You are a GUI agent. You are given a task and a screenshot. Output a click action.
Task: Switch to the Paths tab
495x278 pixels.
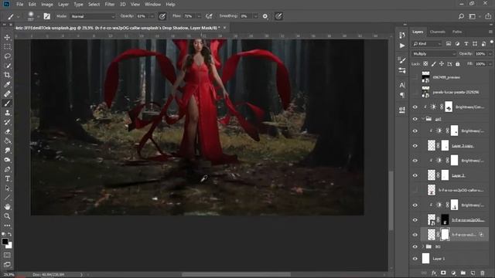point(457,32)
